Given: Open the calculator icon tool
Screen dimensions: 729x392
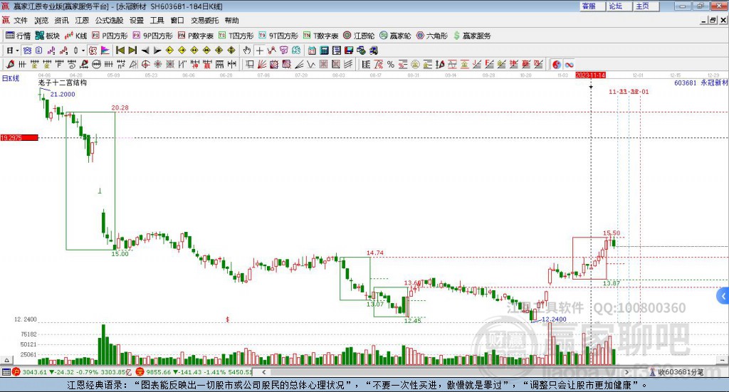Looking at the screenshot, I should (325, 51).
